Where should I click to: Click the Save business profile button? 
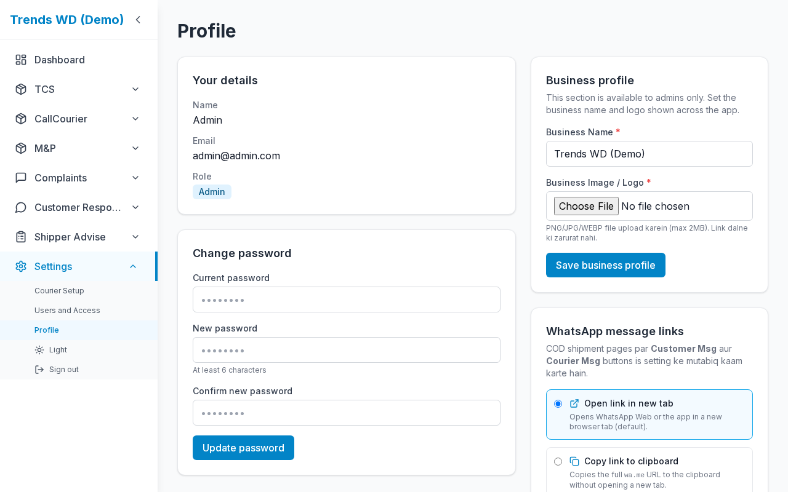point(606,265)
